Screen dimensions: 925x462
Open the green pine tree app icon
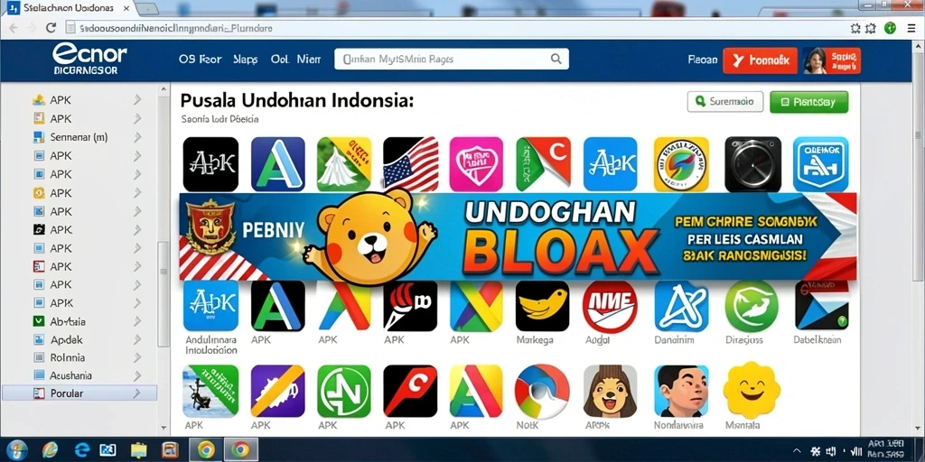pyautogui.click(x=344, y=164)
